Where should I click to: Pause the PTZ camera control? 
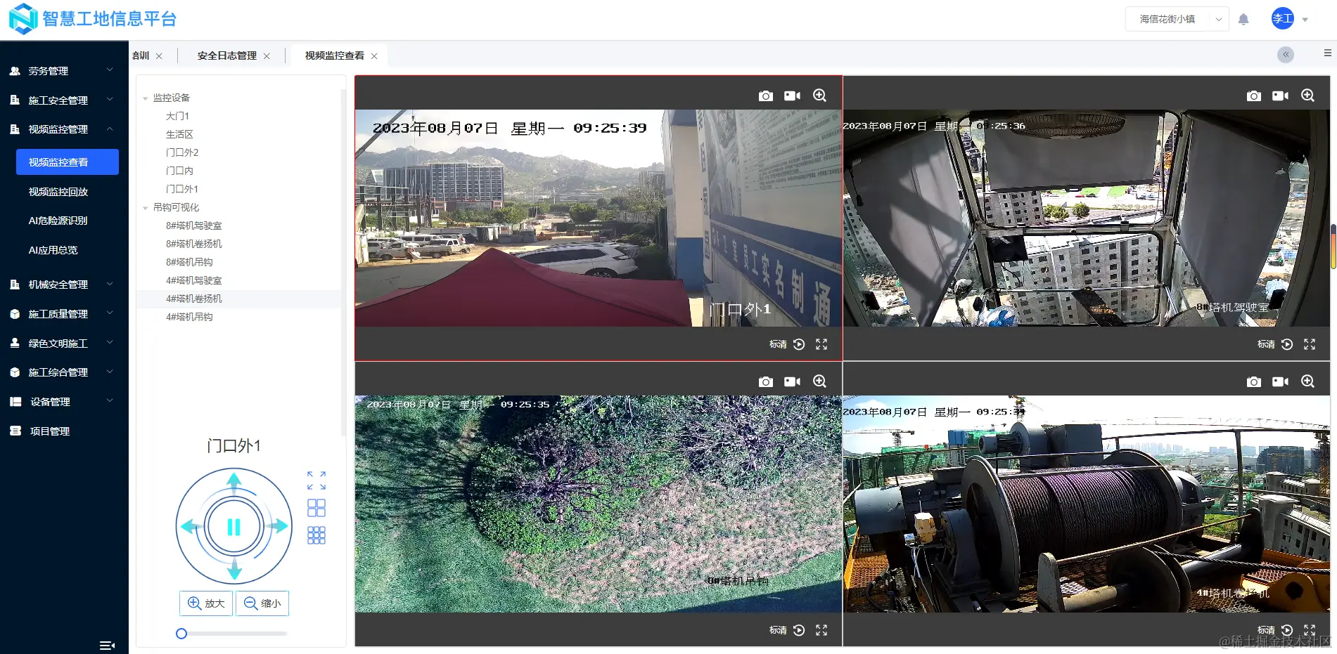tap(234, 526)
